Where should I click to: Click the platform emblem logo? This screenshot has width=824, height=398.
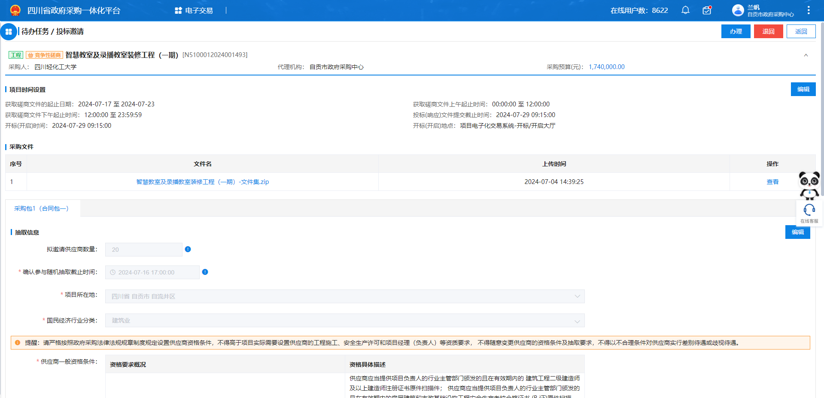tap(15, 10)
